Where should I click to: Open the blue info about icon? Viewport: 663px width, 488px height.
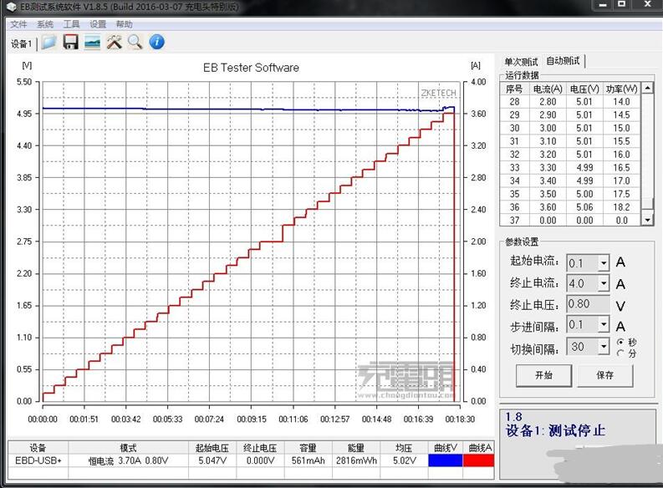point(156,42)
